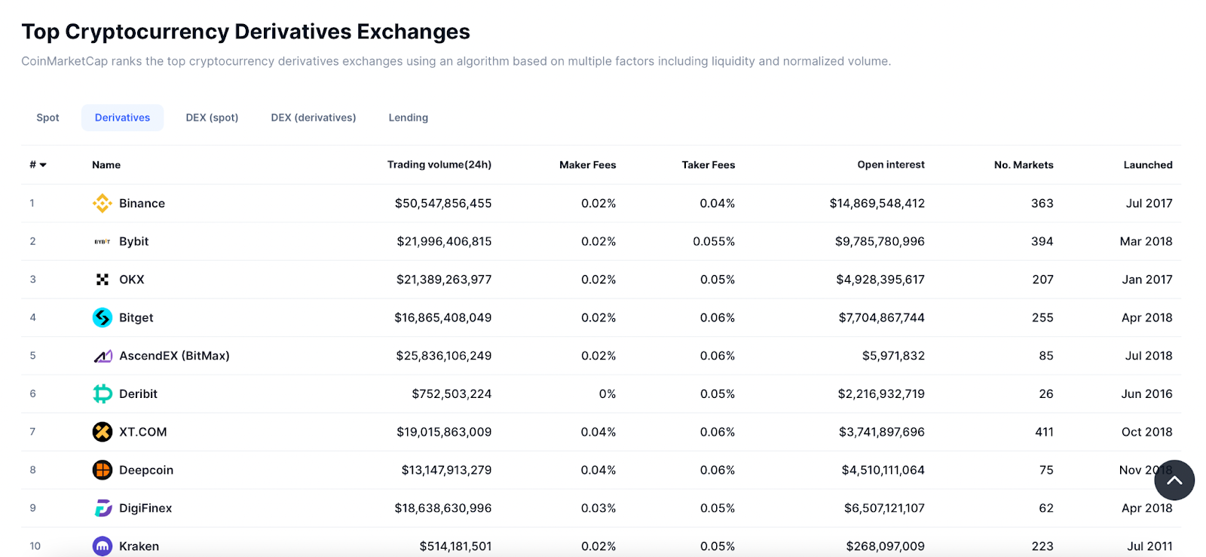Click DigiFinex maker fee 0.03%

click(598, 508)
